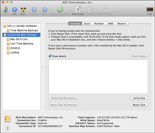Screen dimensions: 155x133
Task: Switch to the Partition tab
Action: click(x=99, y=24)
